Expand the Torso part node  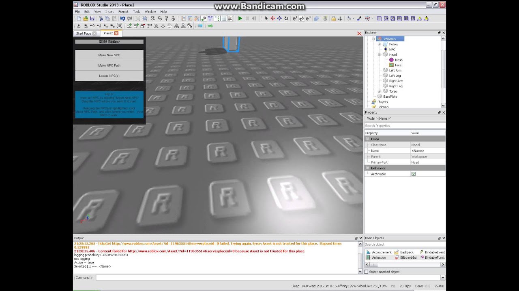click(x=379, y=91)
